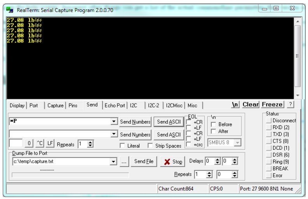Click first row Send ASCII button
Screen dimensions: 308x199
(169, 122)
